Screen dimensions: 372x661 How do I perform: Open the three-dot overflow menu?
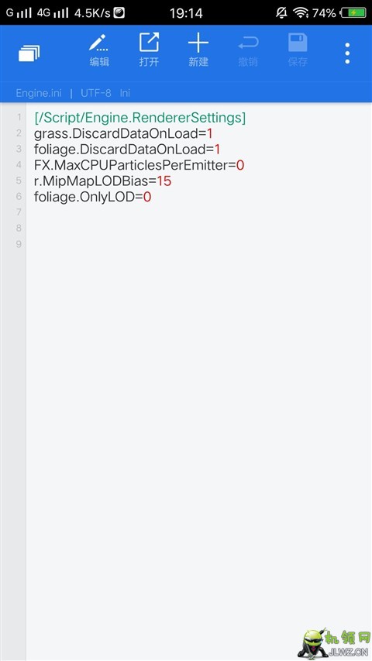tap(347, 53)
